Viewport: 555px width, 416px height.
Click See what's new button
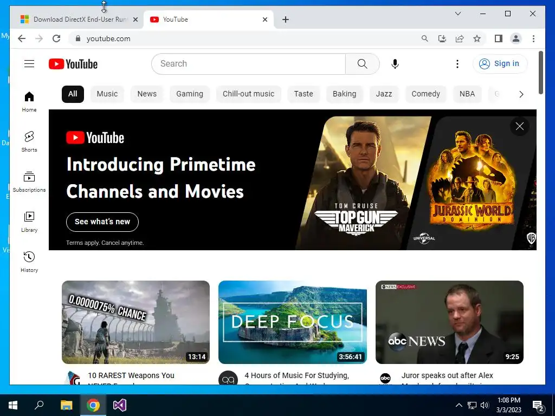pos(102,222)
